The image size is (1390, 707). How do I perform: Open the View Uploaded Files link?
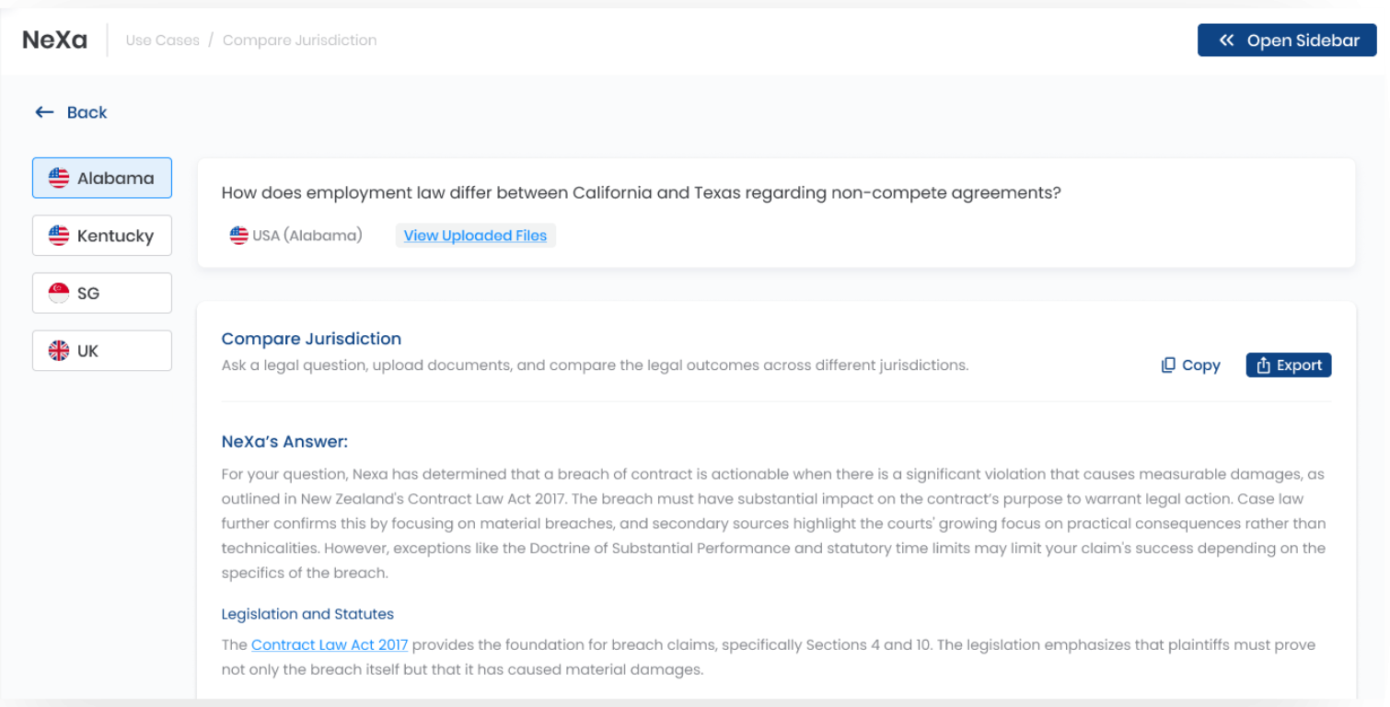pyautogui.click(x=475, y=236)
